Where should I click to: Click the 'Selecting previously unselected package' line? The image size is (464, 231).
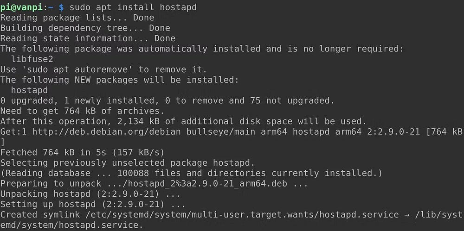[x=128, y=162]
